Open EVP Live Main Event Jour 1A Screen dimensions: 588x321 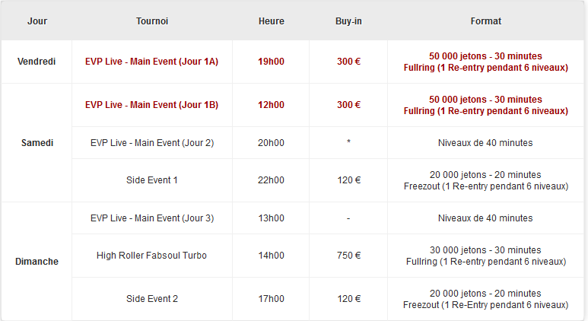coord(152,62)
